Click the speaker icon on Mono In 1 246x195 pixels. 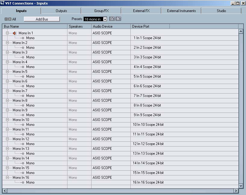(15, 33)
